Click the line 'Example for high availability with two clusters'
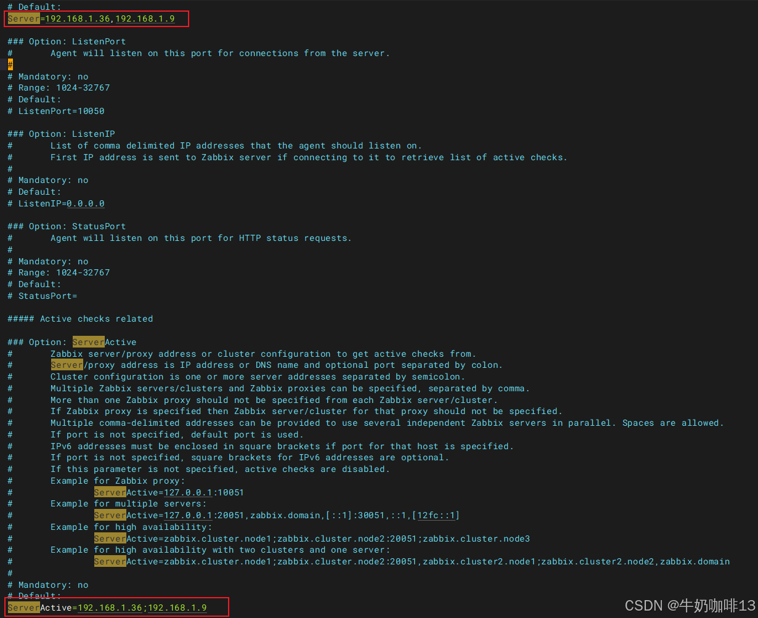This screenshot has width=758, height=618. tap(220, 550)
